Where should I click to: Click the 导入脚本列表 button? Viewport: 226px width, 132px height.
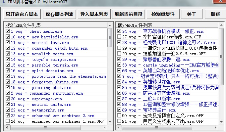tap(94, 14)
